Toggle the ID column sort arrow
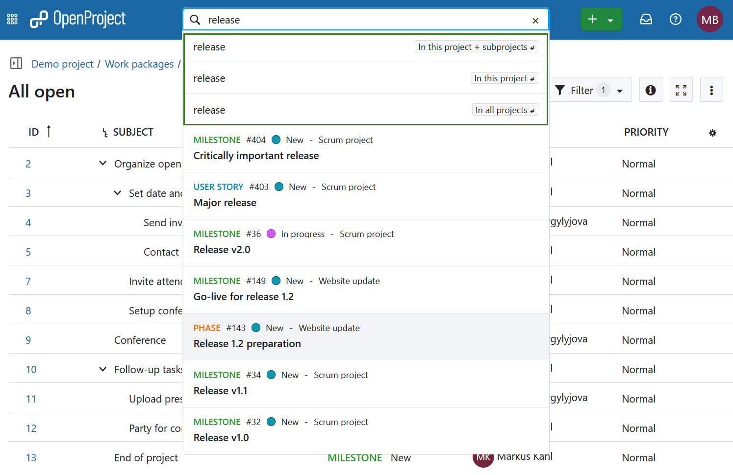Image resolution: width=733 pixels, height=475 pixels. pos(49,131)
